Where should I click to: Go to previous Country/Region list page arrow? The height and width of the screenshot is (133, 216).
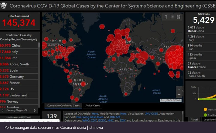pyautogui.click(x=3, y=110)
